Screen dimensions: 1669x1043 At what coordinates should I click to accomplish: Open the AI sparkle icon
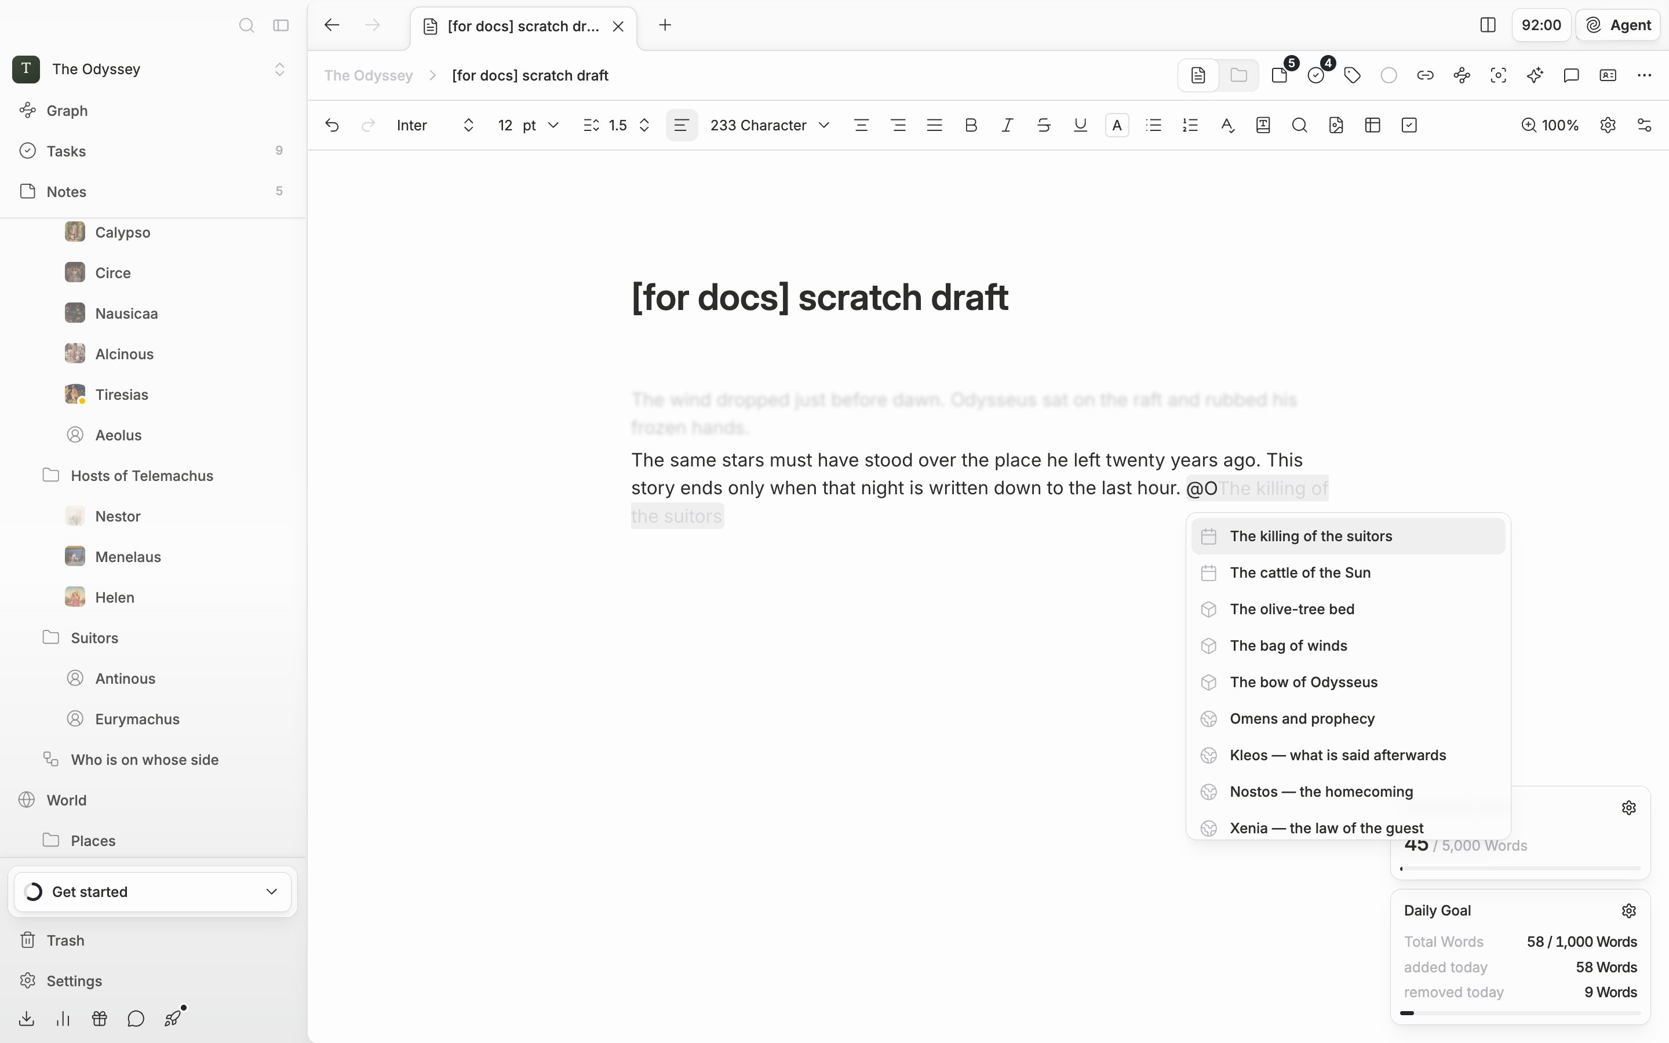click(1535, 75)
